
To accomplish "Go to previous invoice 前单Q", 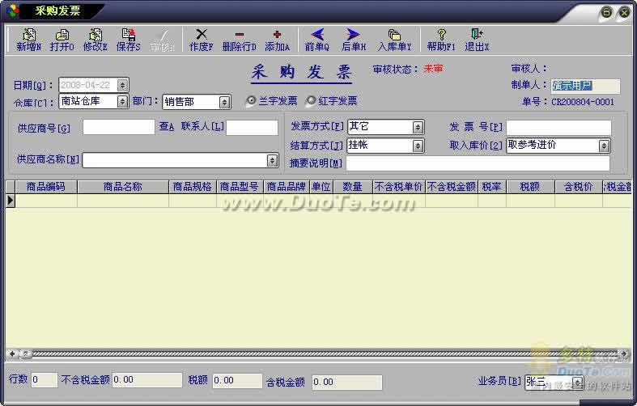I will tap(316, 40).
